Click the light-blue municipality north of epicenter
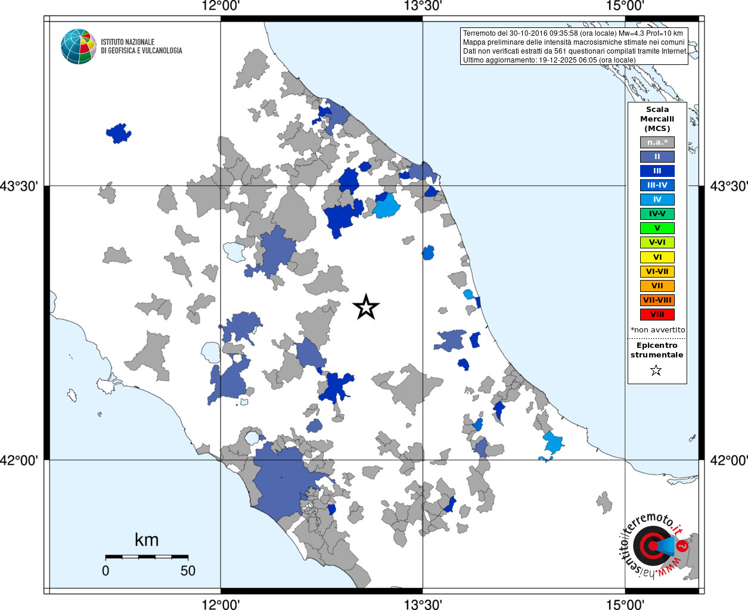The width and height of the screenshot is (748, 610). pyautogui.click(x=386, y=206)
